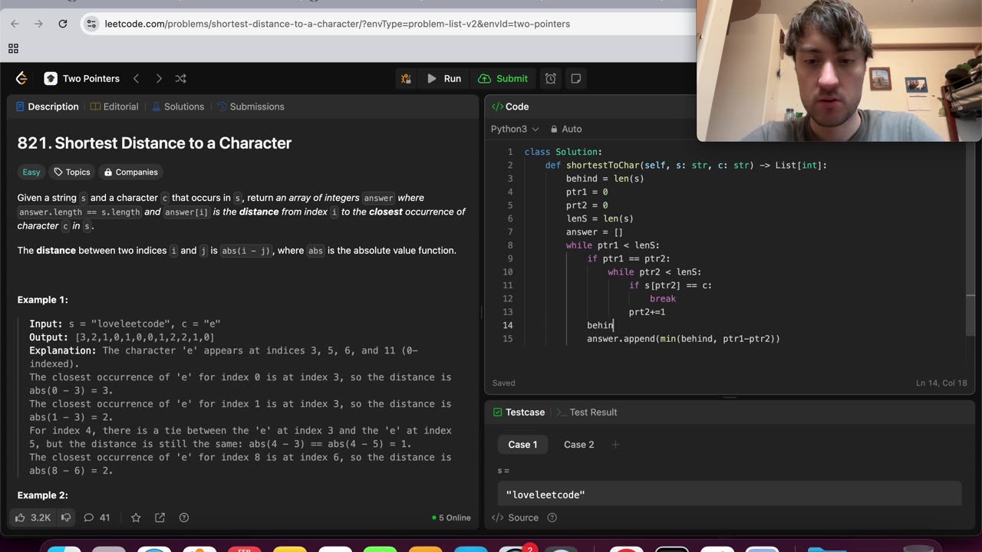Click the 5 Online indicator
The height and width of the screenshot is (552, 982).
(x=451, y=517)
